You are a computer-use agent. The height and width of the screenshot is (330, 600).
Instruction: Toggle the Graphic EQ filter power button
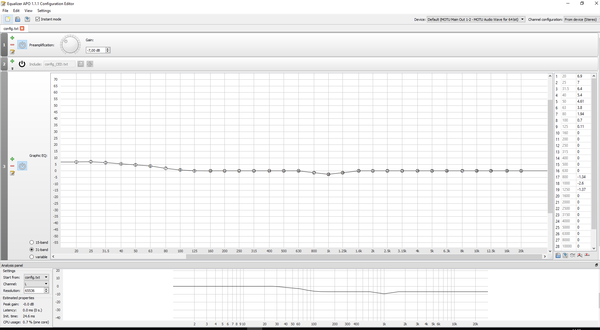coord(22,166)
